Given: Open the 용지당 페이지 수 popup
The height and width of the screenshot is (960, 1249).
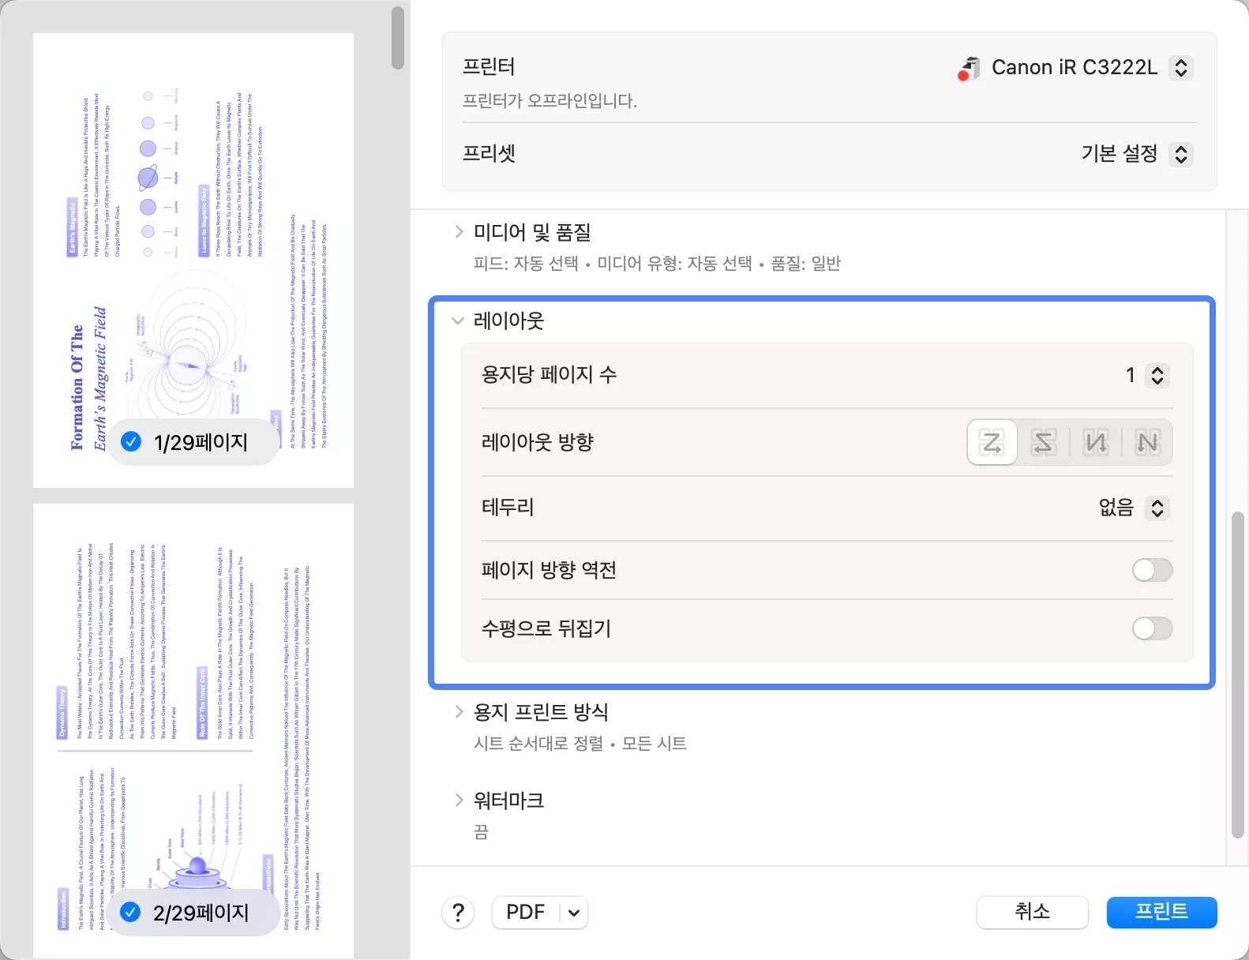Looking at the screenshot, I should coord(1157,375).
